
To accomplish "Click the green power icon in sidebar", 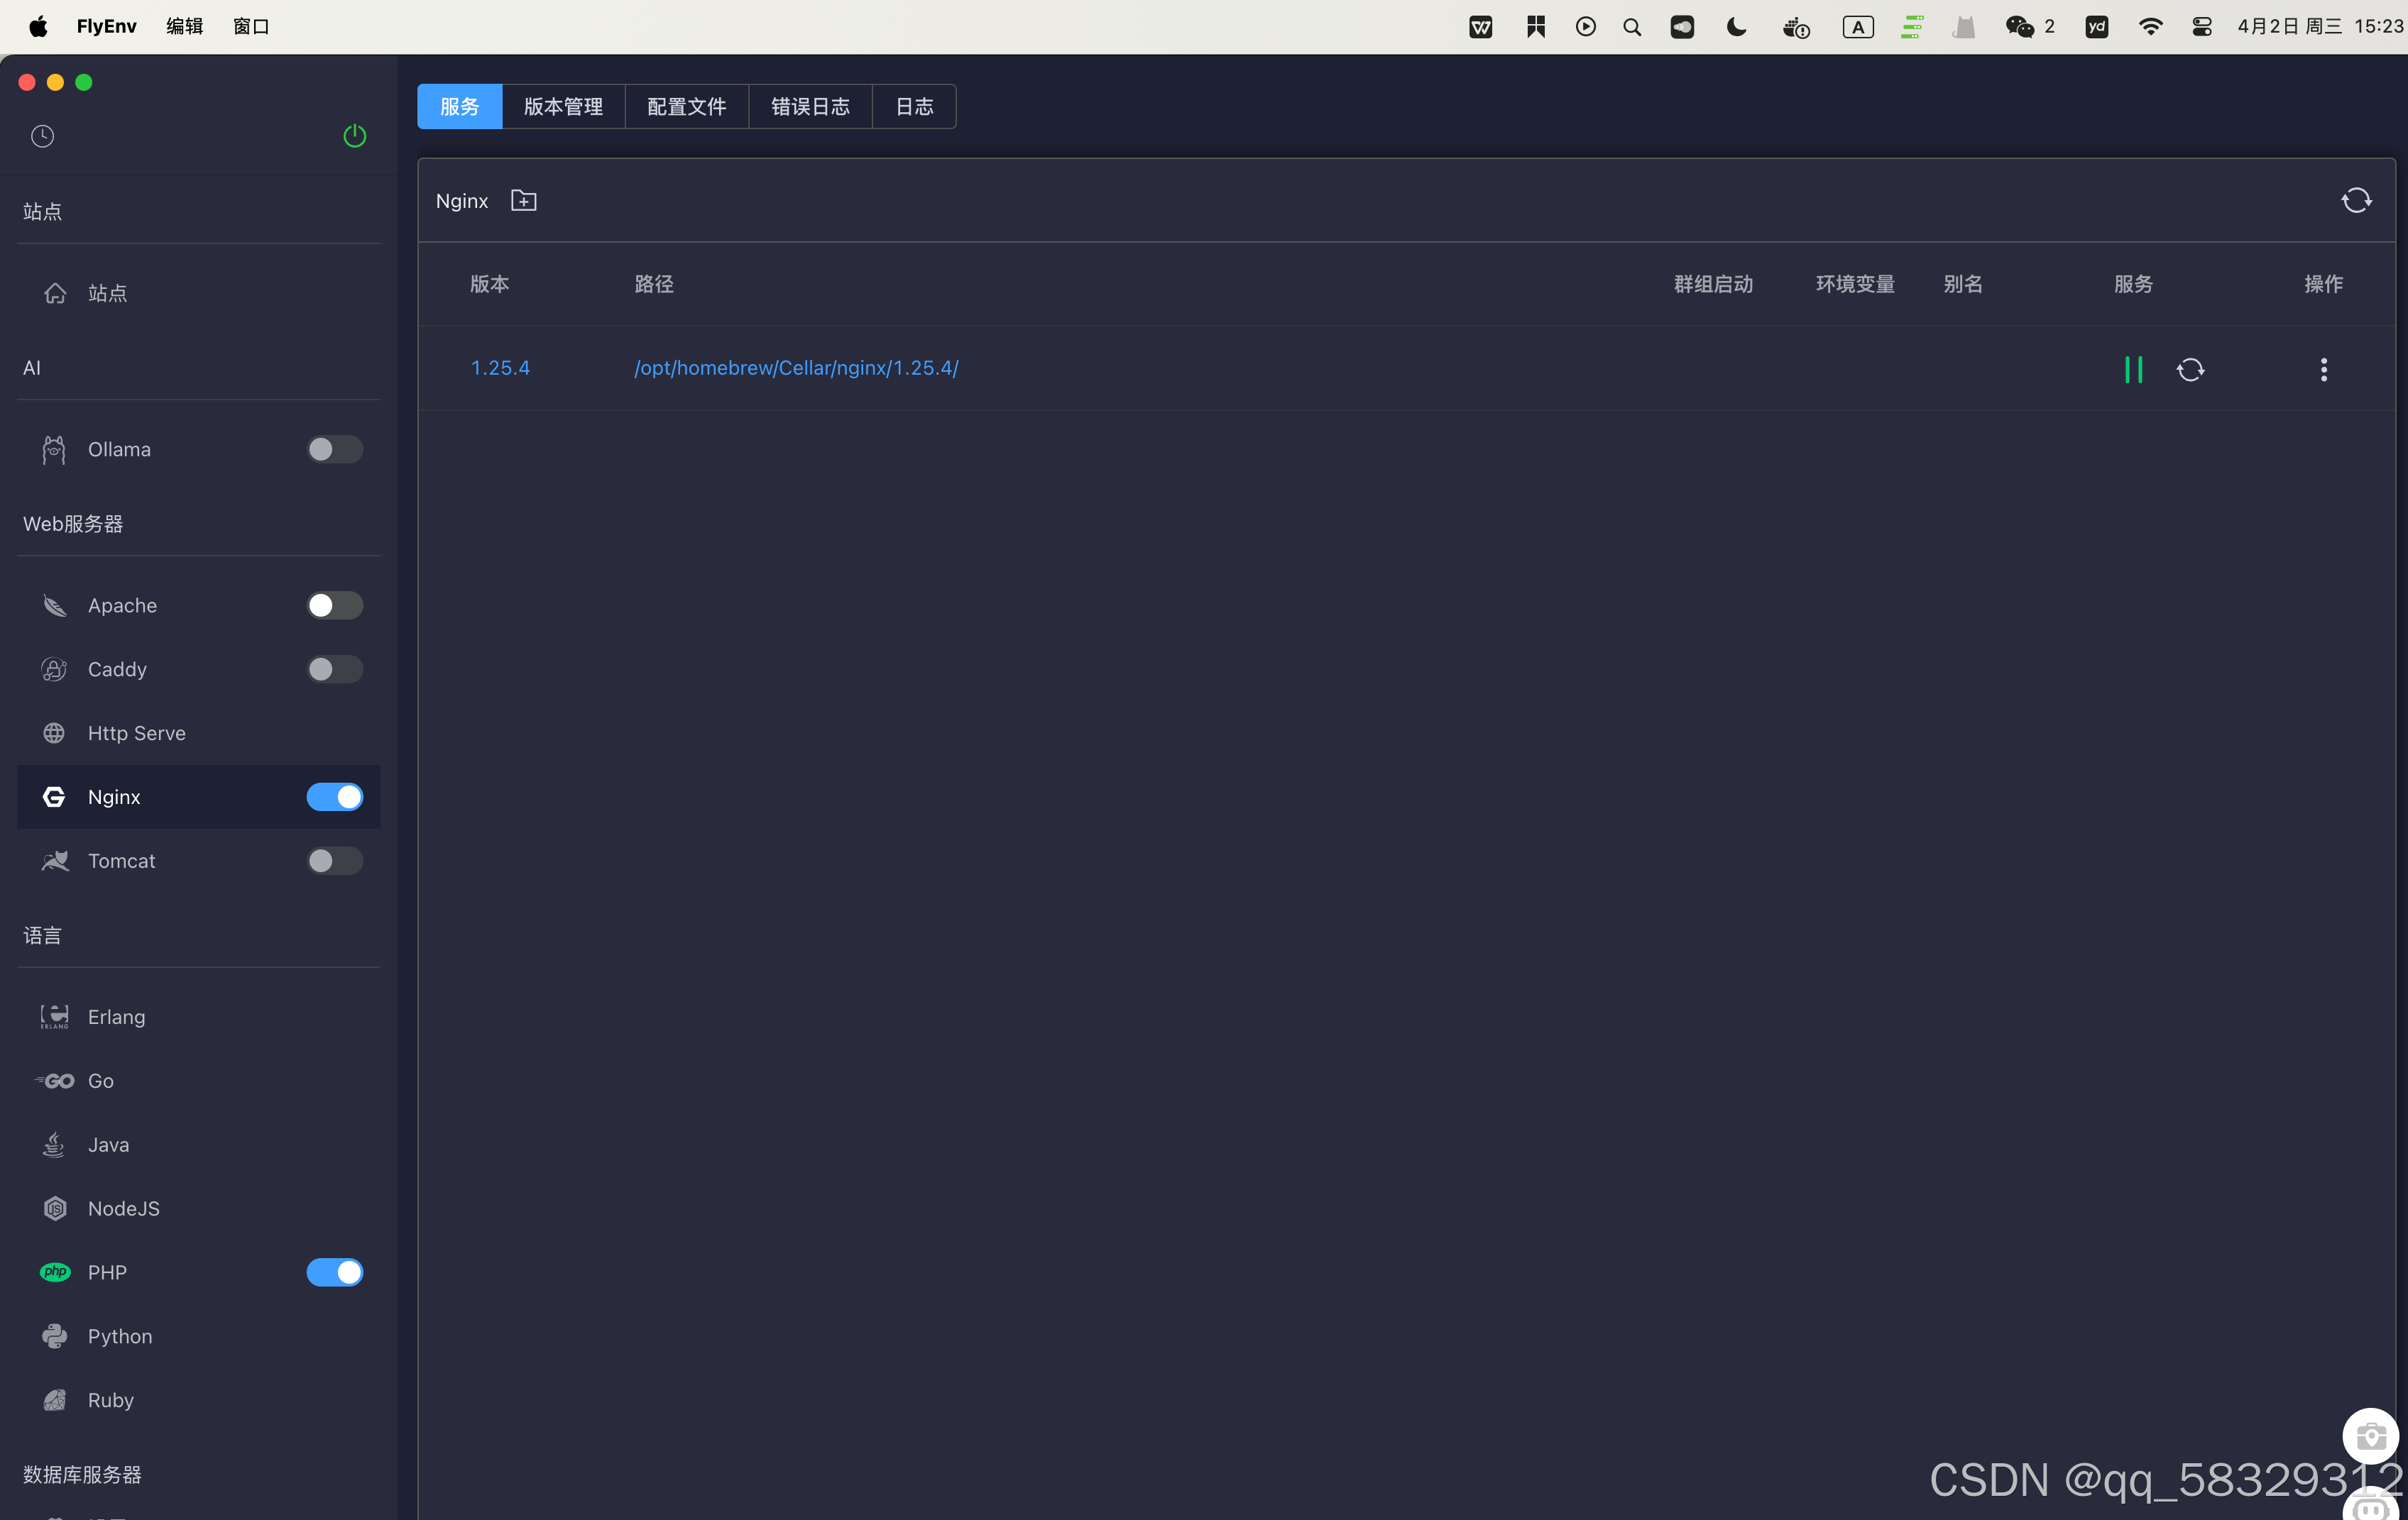I will pos(354,136).
